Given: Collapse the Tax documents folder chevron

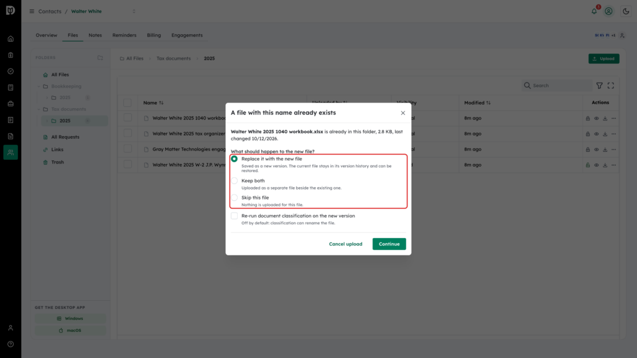Looking at the screenshot, I should [x=39, y=109].
